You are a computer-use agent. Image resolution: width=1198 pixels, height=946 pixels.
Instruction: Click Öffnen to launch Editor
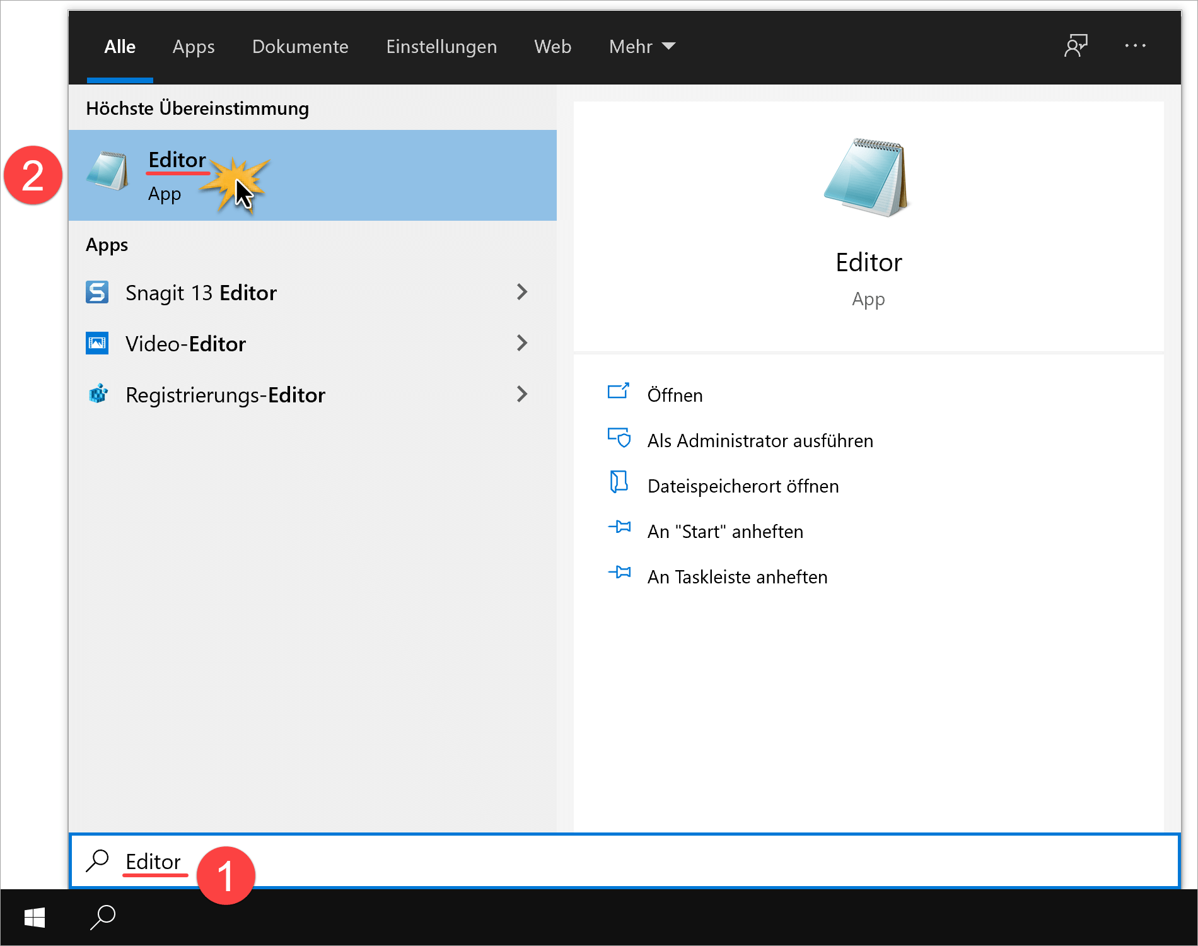pyautogui.click(x=675, y=395)
